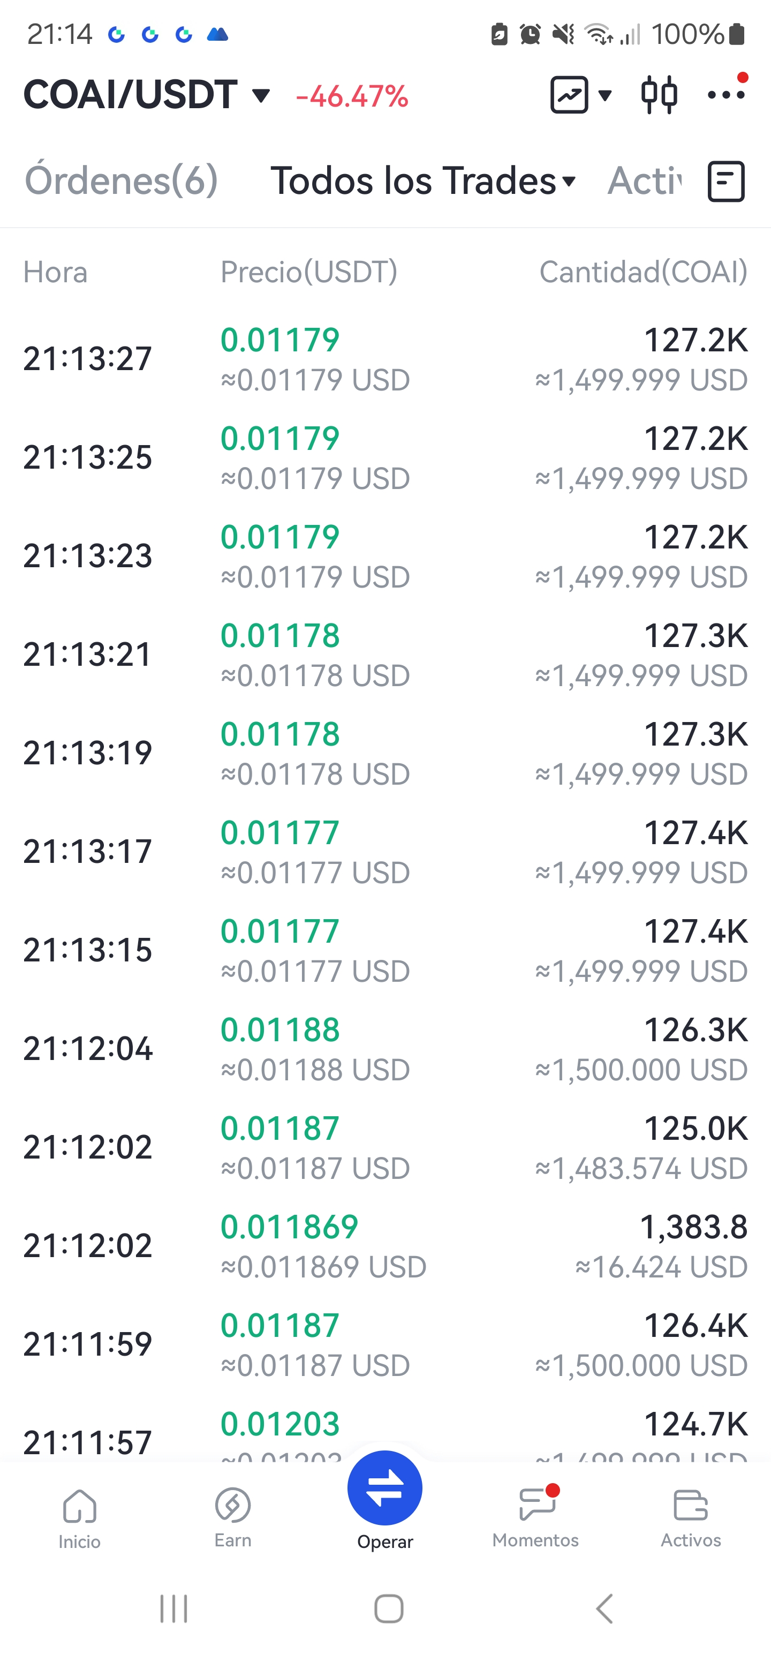Image resolution: width=771 pixels, height=1654 pixels.
Task: Tap the Precio(USDT) column header
Action: click(x=309, y=272)
